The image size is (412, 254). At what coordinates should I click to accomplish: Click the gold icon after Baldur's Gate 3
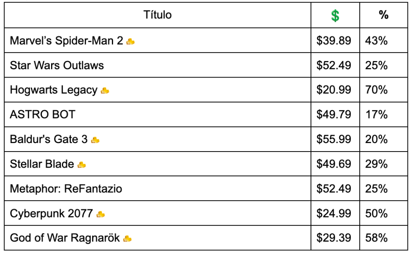click(x=95, y=140)
